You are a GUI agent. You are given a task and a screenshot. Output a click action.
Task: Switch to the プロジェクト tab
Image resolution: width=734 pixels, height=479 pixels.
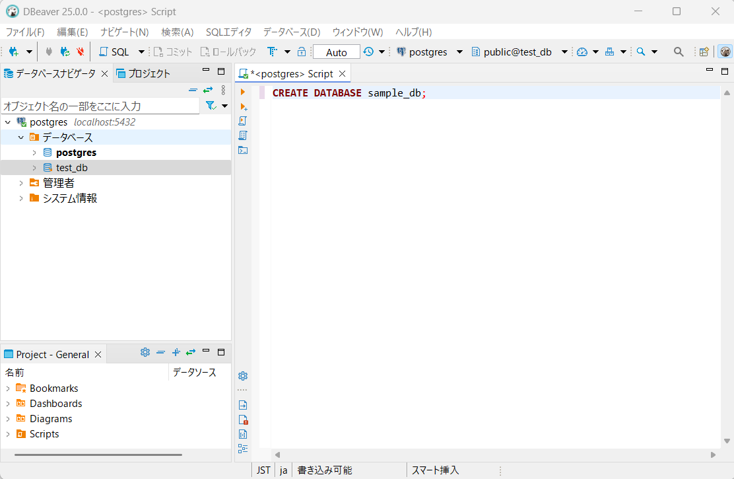(143, 73)
